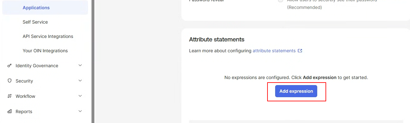Expand the Workflow menu chevron
Screen dimensions: 410x123
pos(80,96)
